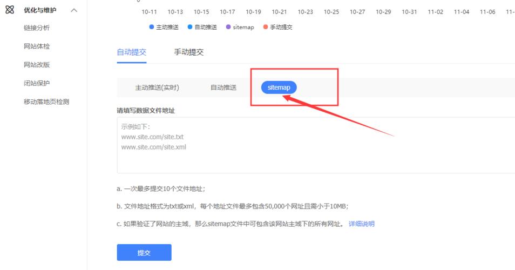The height and width of the screenshot is (270, 515).
Task: Select 自动推送 sub-tab
Action: pos(223,87)
